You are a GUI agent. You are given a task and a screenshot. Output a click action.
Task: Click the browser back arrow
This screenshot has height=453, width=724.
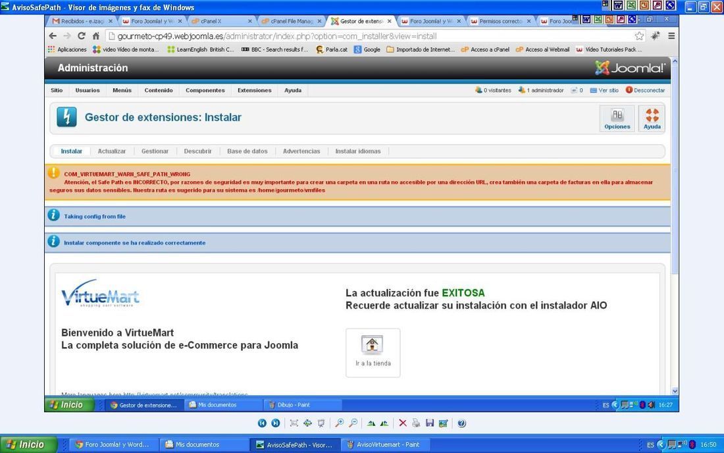point(53,36)
